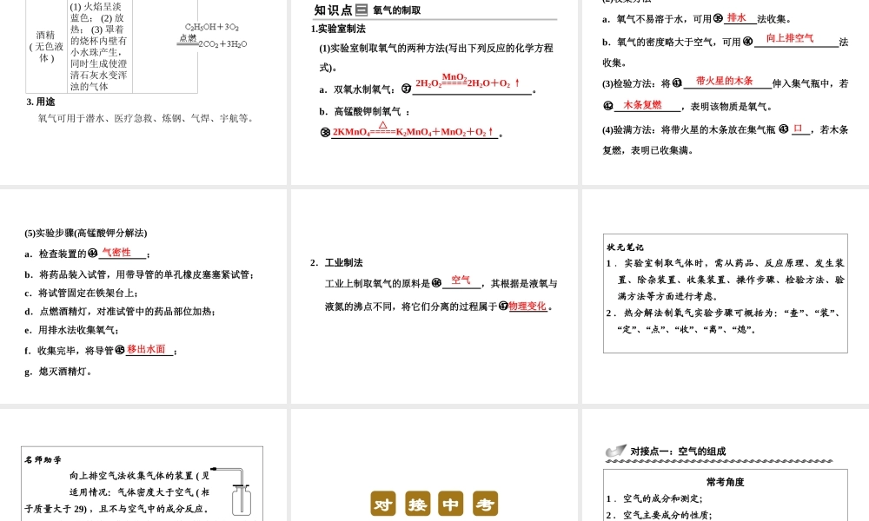Image resolution: width=869 pixels, height=521 pixels.
Task: Click the 三 number icon after 知识点
Action: (x=362, y=10)
